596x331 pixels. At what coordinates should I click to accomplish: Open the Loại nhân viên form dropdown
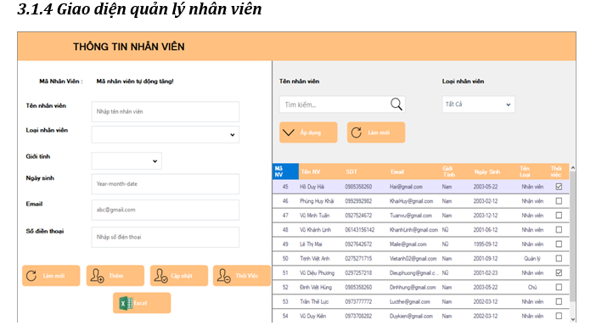(x=166, y=135)
